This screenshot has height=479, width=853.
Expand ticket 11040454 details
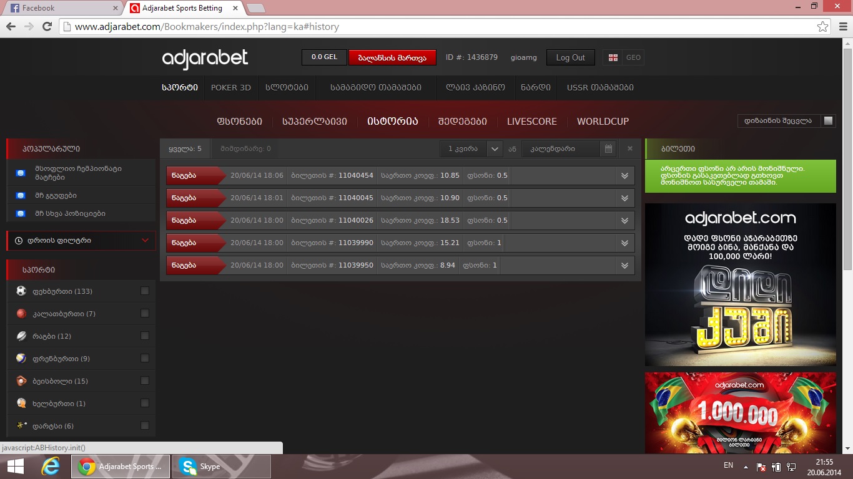click(x=624, y=176)
